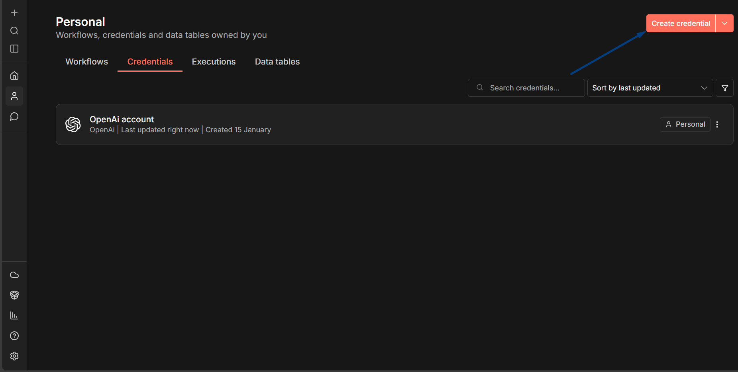Image resolution: width=738 pixels, height=372 pixels.
Task: Click 'Created 15 January' text
Action: point(238,130)
